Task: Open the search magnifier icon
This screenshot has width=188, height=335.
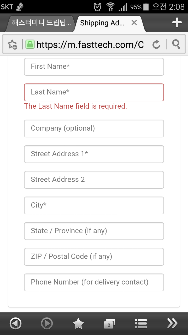Action: coord(176,44)
